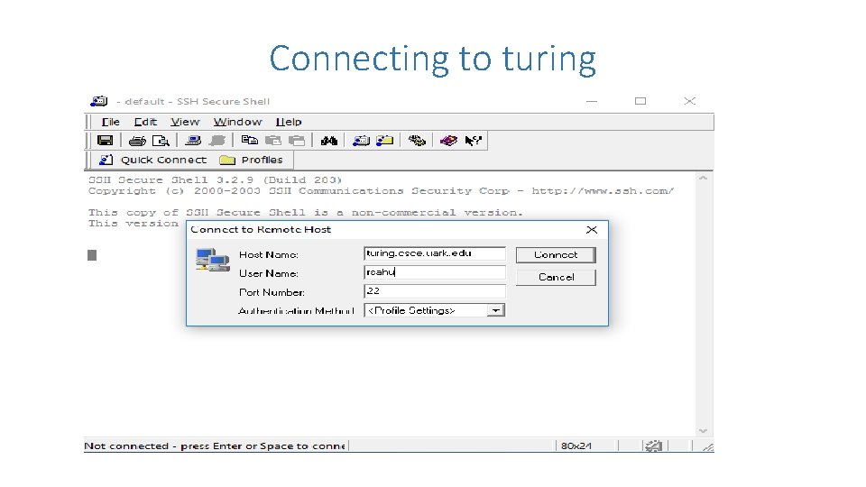Click Quick Connect button

click(x=153, y=161)
